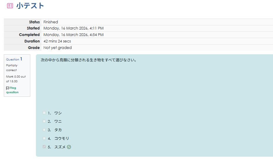Click the Mark 5.00 out of 15.00 text
The image size is (273, 159).
click(16, 79)
